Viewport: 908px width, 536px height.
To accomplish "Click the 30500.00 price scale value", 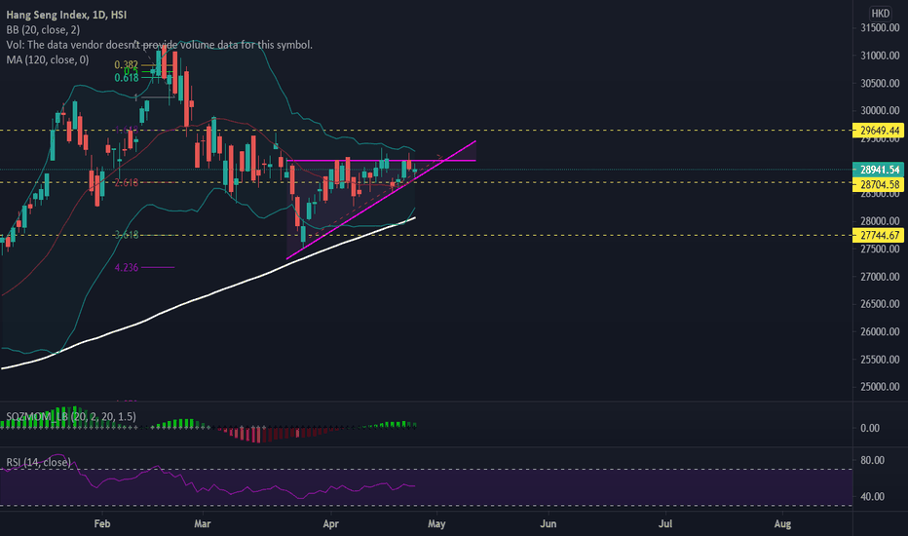I will pos(880,83).
